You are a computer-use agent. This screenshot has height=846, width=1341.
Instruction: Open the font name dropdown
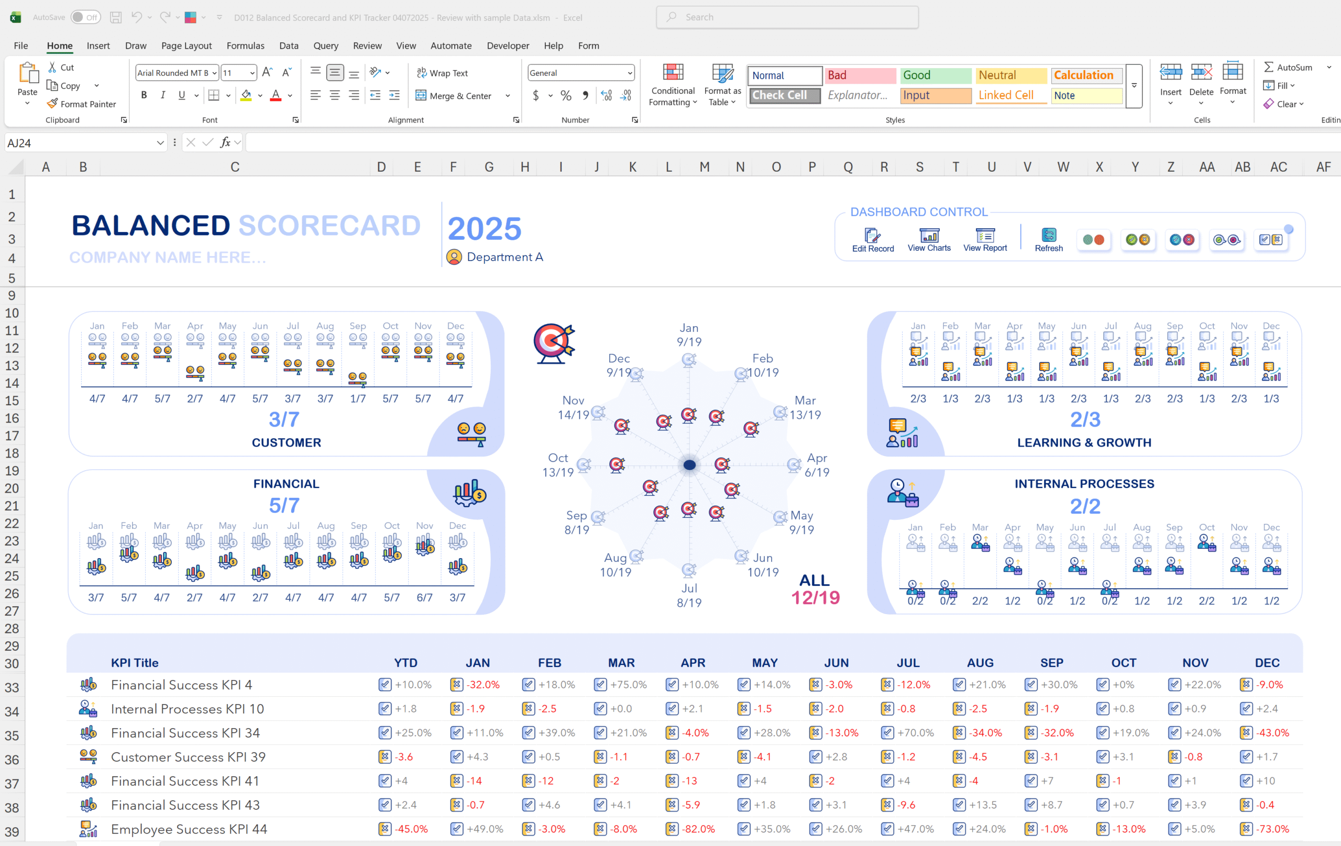tap(214, 73)
